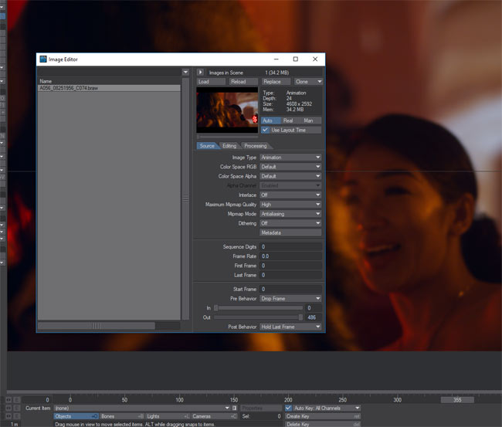
Task: Open the Image Type dropdown
Action: [x=290, y=158]
